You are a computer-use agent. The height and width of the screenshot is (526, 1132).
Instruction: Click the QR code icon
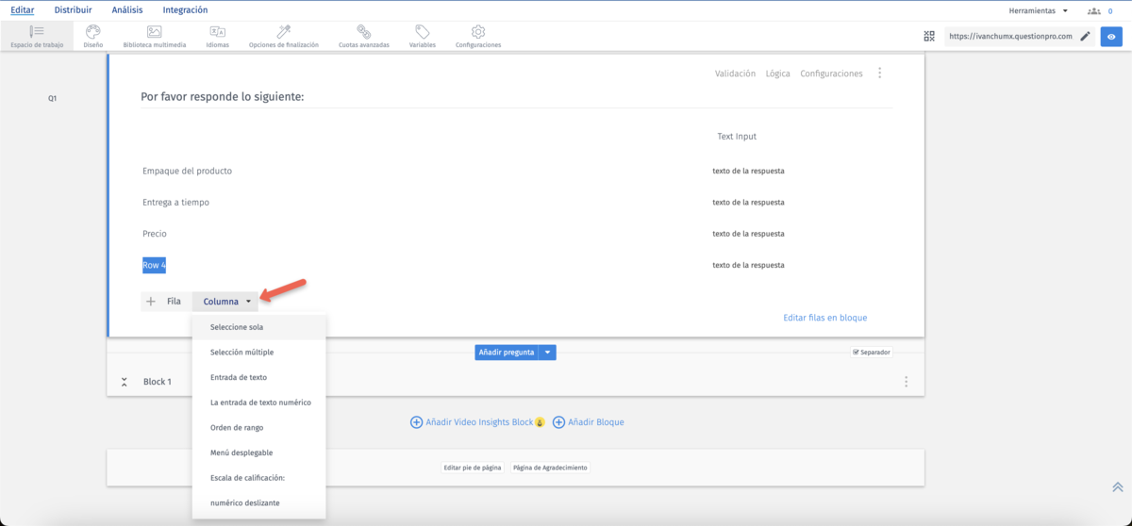929,37
